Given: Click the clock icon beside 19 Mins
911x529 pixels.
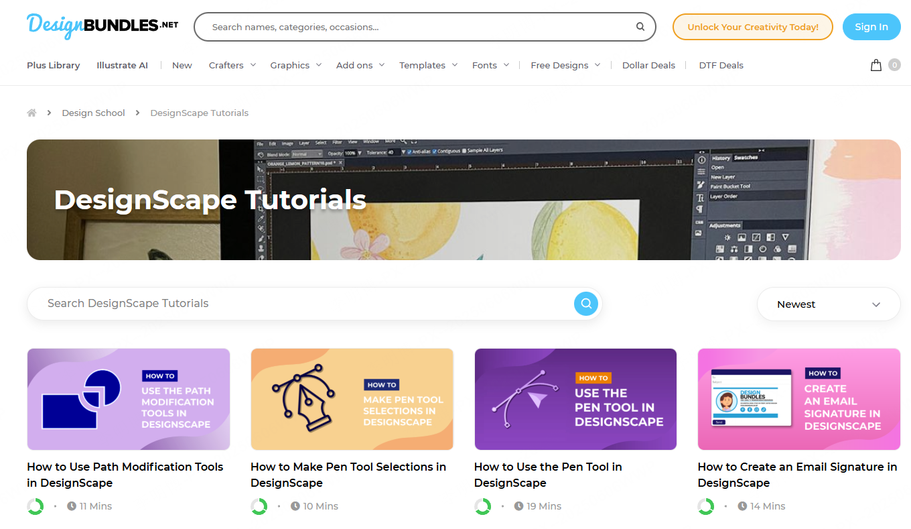Looking at the screenshot, I should tap(518, 506).
